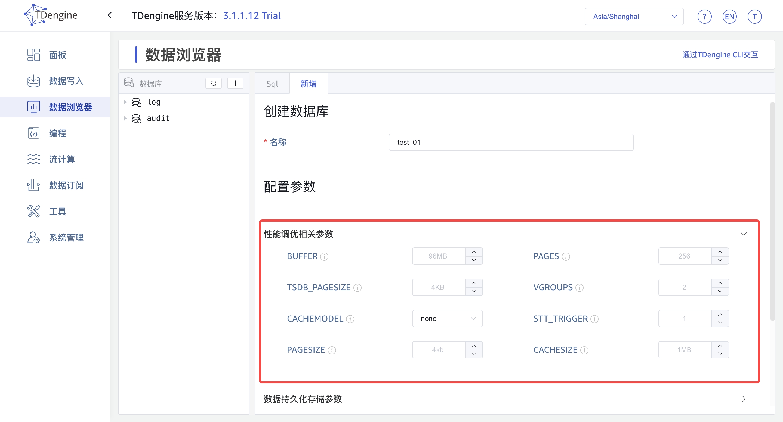Switch language with EN icon

coord(729,17)
